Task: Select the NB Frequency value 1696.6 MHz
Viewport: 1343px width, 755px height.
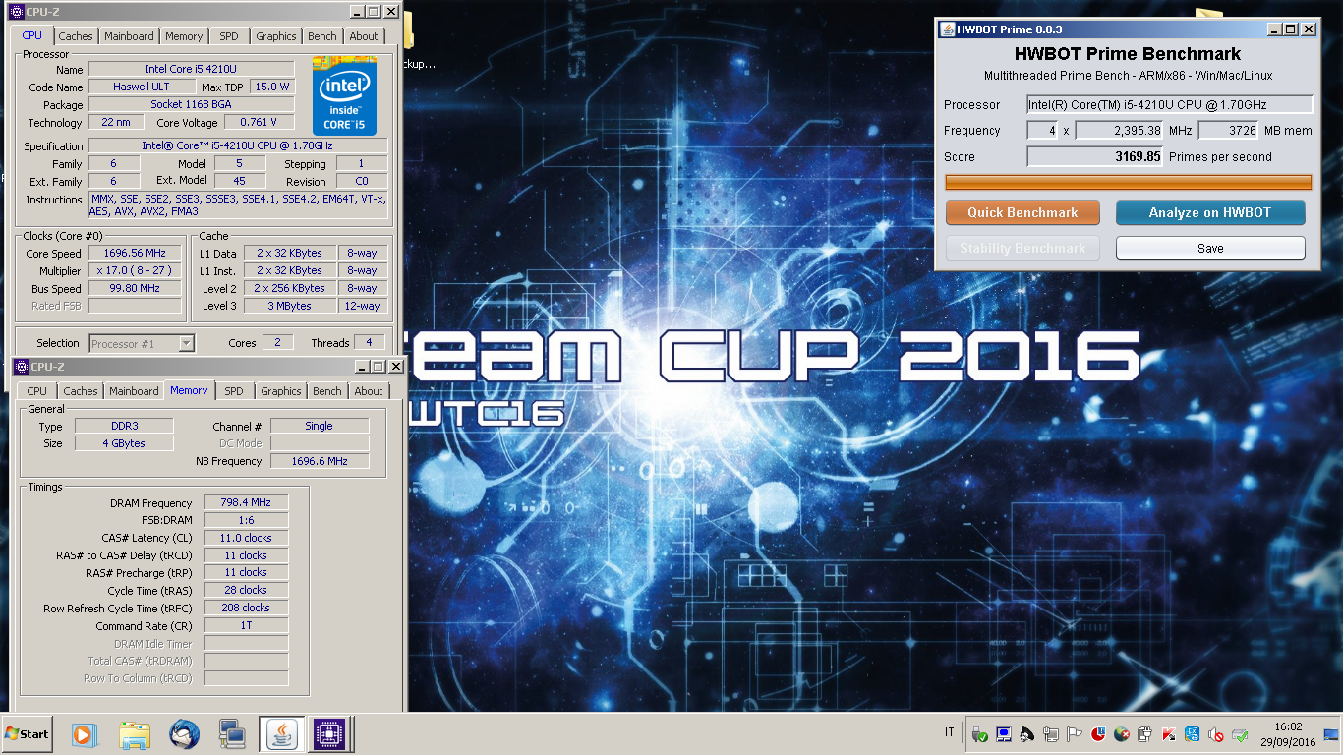Action: click(320, 460)
